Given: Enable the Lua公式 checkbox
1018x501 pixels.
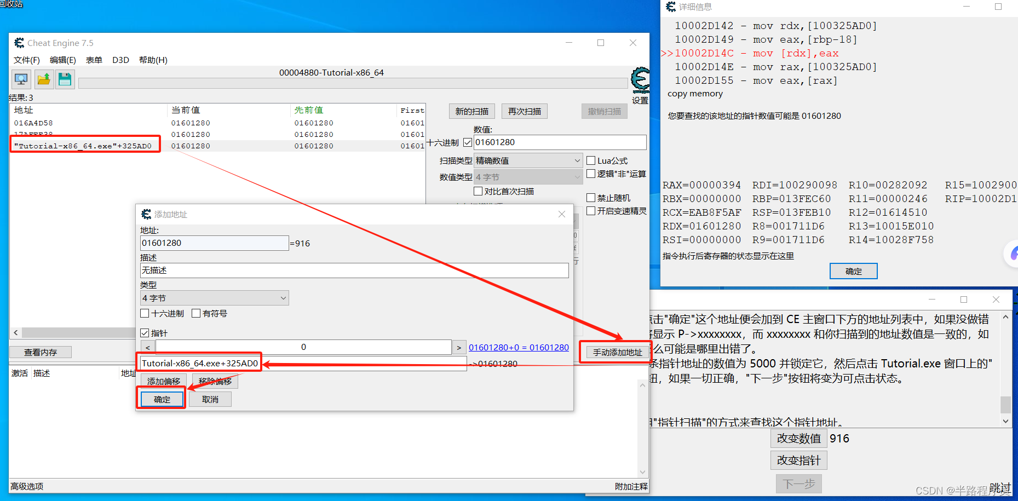Looking at the screenshot, I should 591,160.
